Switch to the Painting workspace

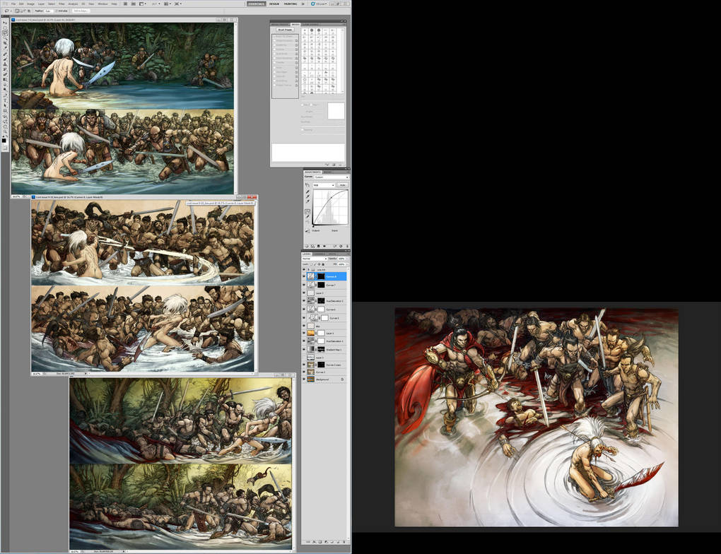pos(291,4)
